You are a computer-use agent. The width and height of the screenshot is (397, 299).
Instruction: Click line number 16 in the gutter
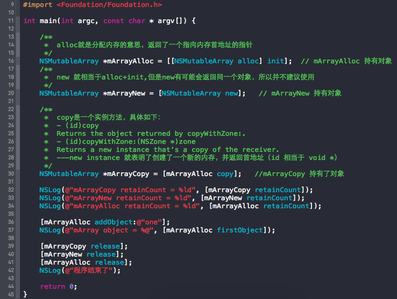pos(11,61)
